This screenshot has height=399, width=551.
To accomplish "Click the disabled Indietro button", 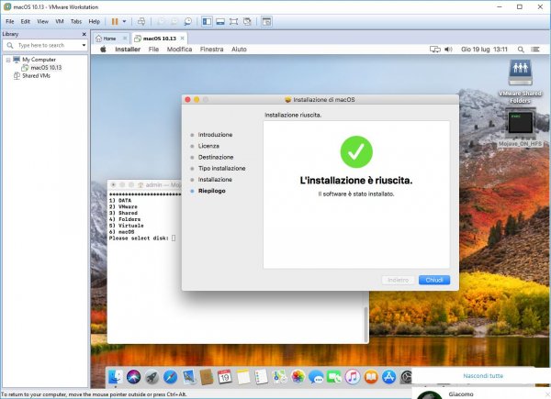I will (x=398, y=280).
